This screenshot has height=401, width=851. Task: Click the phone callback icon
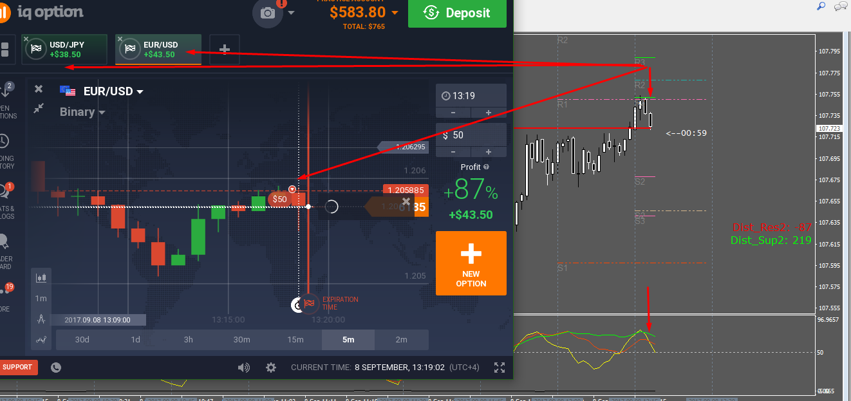56,368
